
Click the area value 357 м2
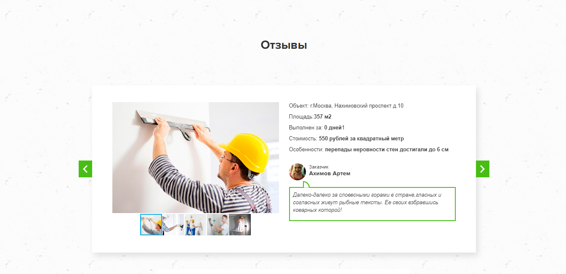323,117
